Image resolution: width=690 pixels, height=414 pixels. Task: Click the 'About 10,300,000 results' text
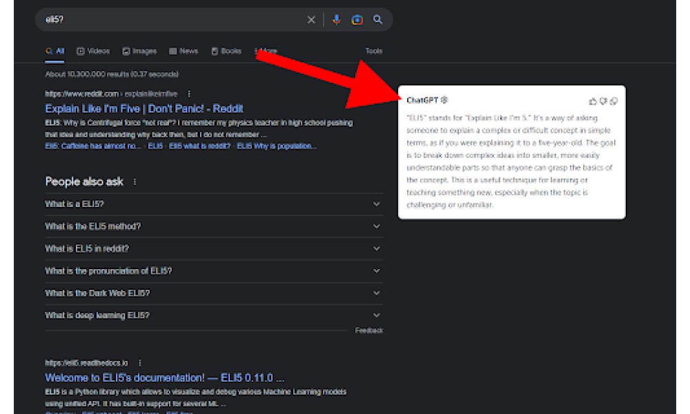point(112,75)
